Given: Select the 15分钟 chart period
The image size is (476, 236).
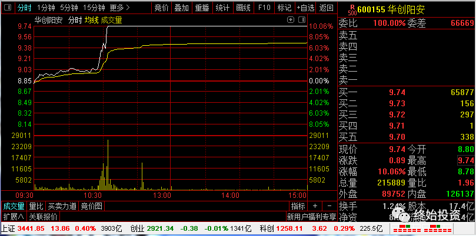Looking at the screenshot, I should (x=94, y=8).
